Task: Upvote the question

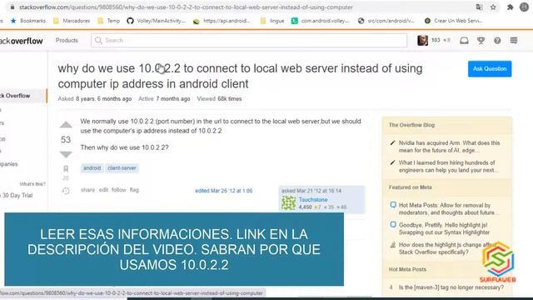Action: point(66,125)
